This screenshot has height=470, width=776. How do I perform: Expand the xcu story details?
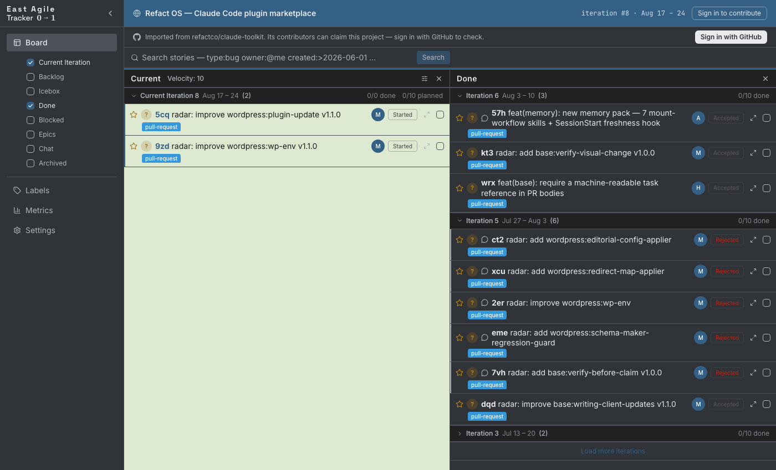pyautogui.click(x=753, y=271)
